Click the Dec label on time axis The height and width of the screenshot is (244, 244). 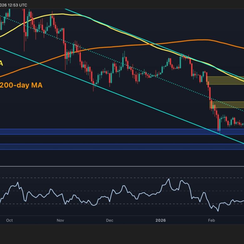[x=109, y=220]
